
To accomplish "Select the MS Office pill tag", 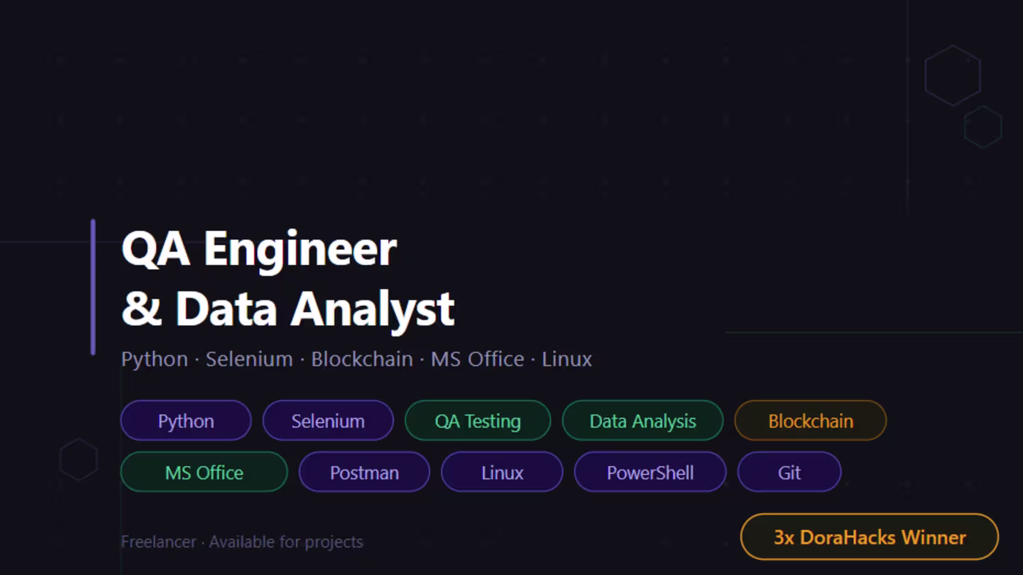I will click(204, 472).
